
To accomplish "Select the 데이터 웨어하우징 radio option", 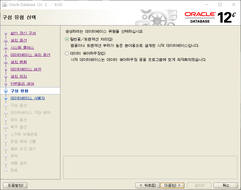I will 67,53.
